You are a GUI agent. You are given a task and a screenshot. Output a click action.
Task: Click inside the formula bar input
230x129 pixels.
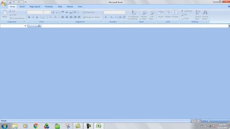[x=134, y=26]
